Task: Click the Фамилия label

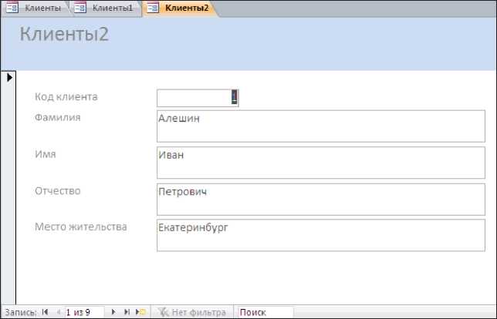Action: [x=58, y=118]
